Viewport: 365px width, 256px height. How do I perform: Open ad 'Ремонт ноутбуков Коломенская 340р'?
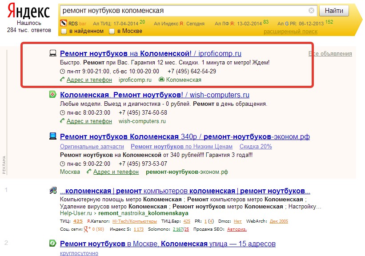click(x=185, y=136)
